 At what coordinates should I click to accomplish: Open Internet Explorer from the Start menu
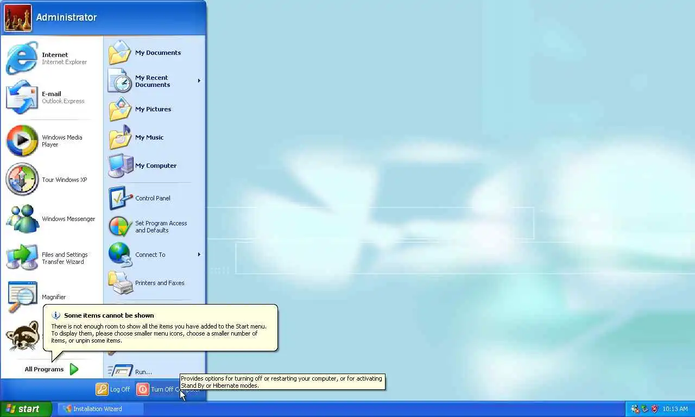point(52,58)
